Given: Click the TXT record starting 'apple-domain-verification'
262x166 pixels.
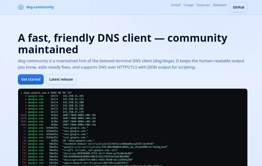Looking at the screenshot, I should (95, 163).
